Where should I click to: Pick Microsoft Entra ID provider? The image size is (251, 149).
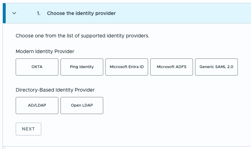point(127,67)
